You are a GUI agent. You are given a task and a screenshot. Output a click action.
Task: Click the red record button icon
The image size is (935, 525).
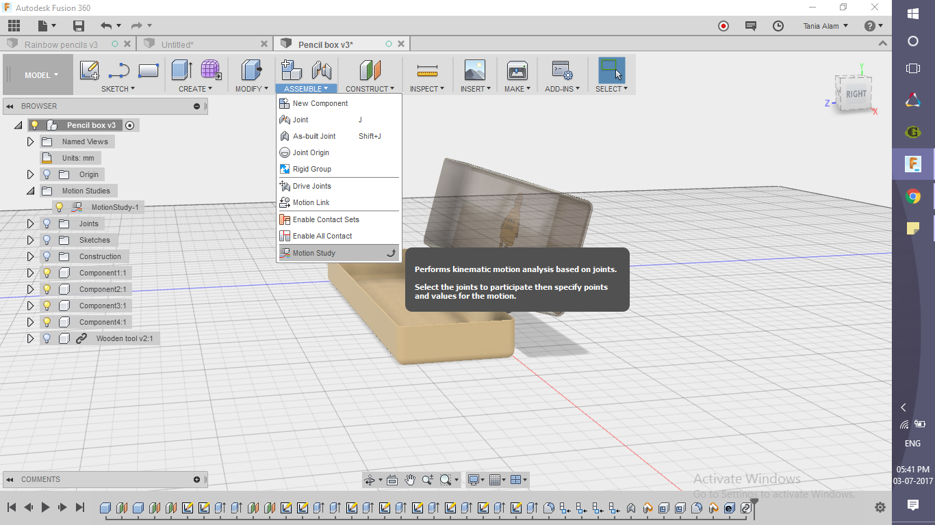(x=723, y=26)
